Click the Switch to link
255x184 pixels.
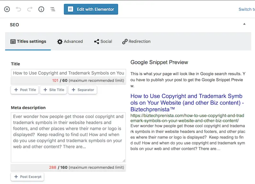tap(247, 9)
